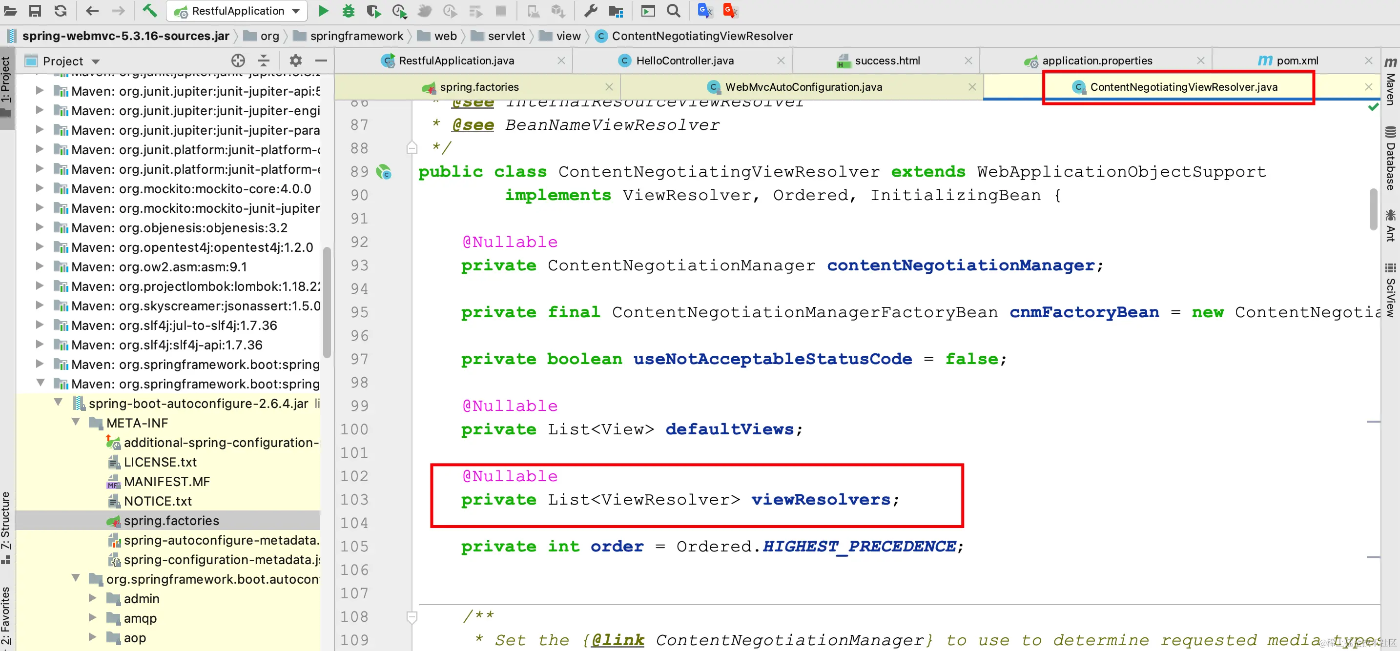Viewport: 1400px width, 651px height.
Task: Expand the amqp package
Action: point(93,617)
